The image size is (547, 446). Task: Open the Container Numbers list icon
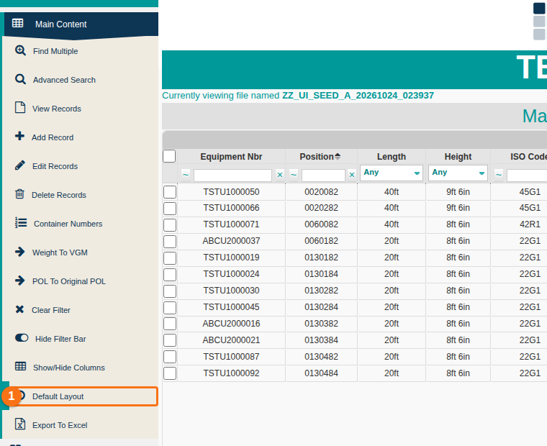pyautogui.click(x=21, y=222)
